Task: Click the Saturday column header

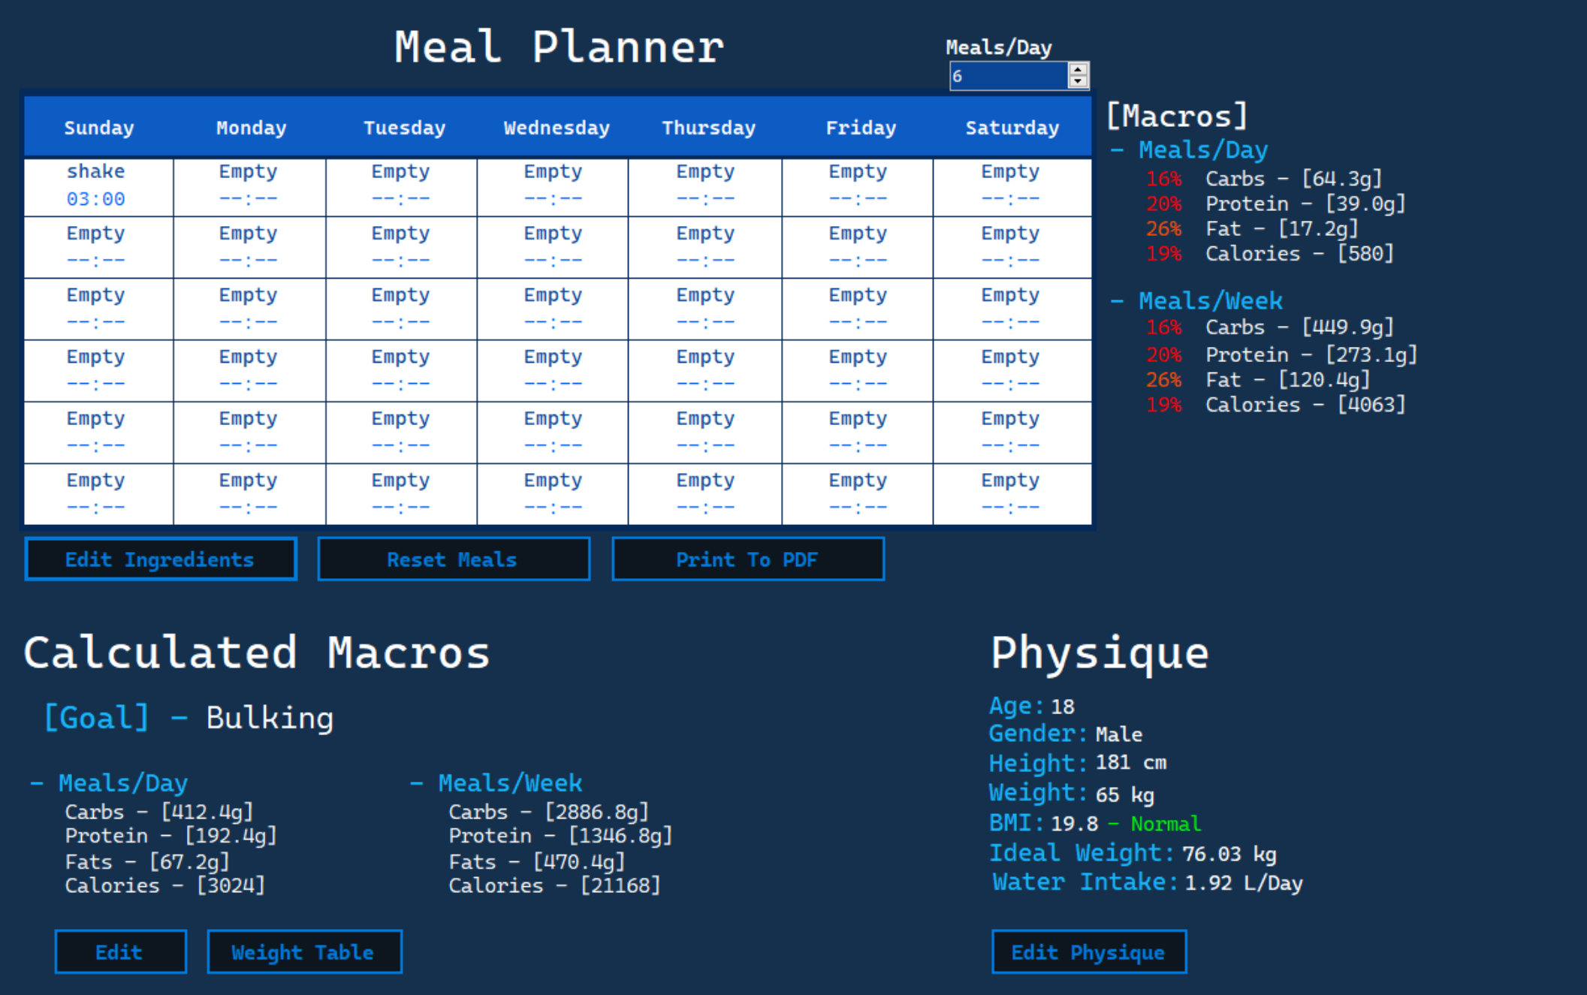Action: [1012, 127]
